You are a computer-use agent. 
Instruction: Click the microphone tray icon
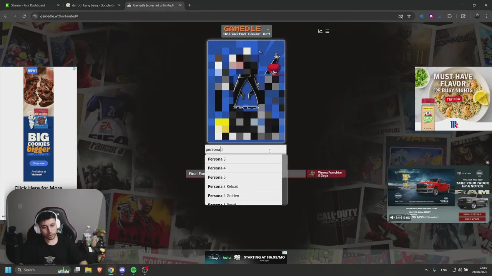(x=434, y=270)
